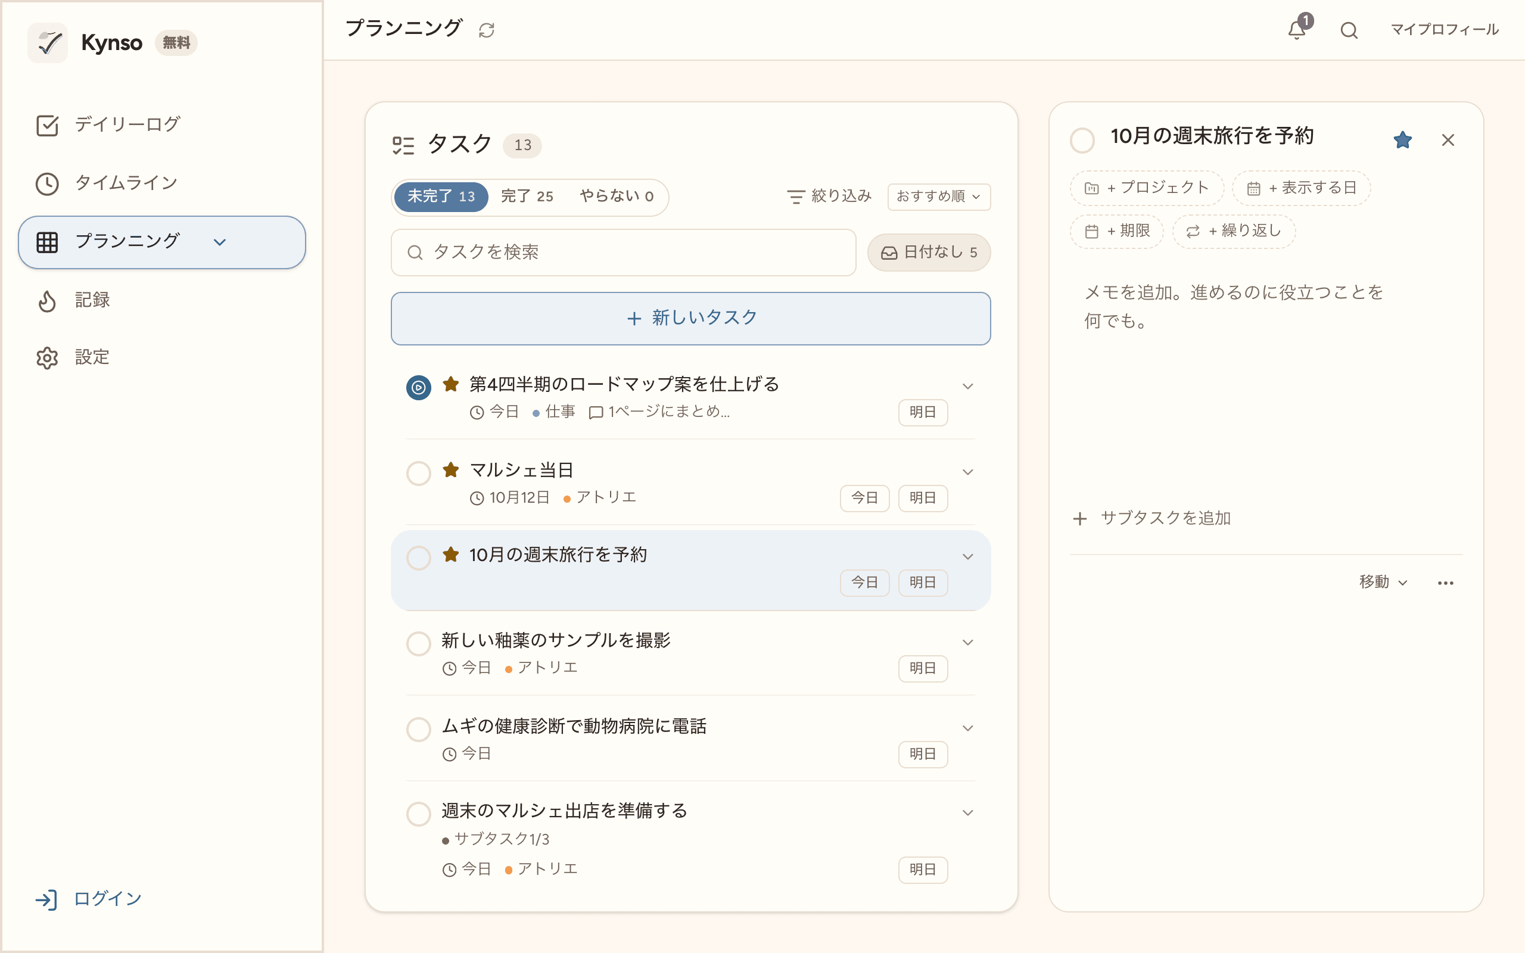Open the おすすめ順 sort dropdown
The height and width of the screenshot is (953, 1525).
[939, 197]
